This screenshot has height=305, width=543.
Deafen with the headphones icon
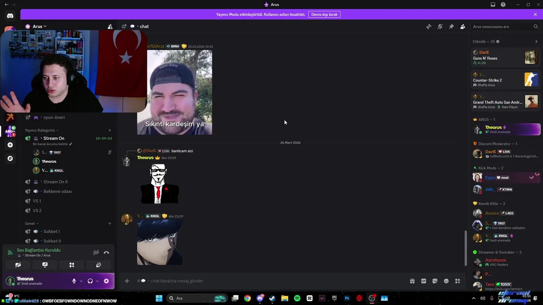tap(90, 281)
